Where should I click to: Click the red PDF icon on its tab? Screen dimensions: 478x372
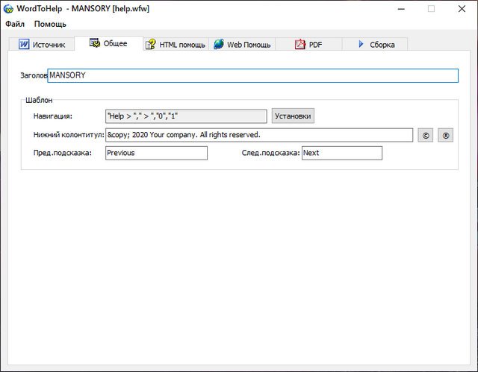[299, 44]
